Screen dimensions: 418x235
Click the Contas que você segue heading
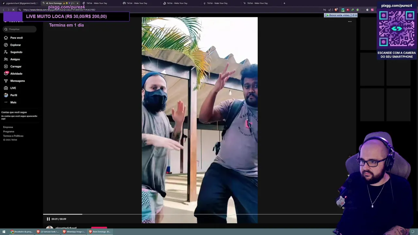pos(14,112)
